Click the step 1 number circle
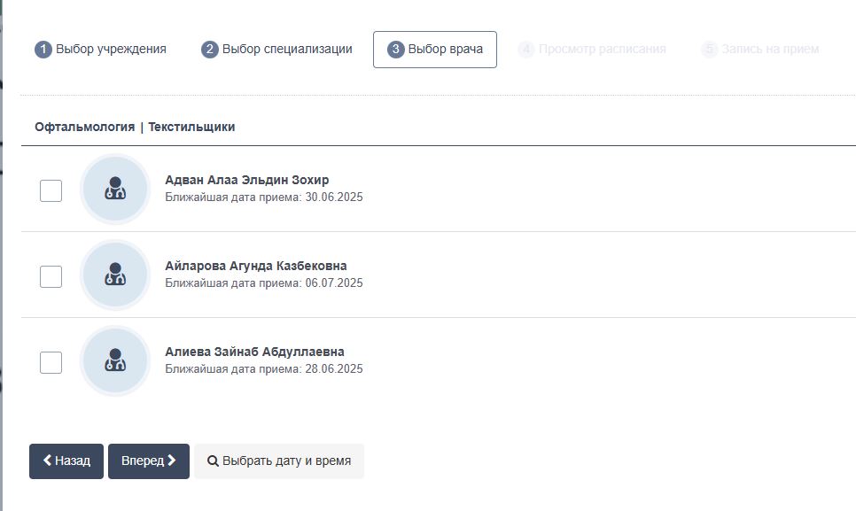Viewport: 856px width, 511px height. tap(43, 50)
